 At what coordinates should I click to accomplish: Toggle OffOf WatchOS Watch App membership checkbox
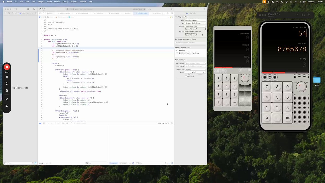177,53
